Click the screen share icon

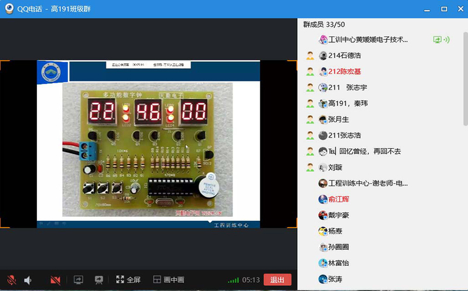[x=78, y=280]
